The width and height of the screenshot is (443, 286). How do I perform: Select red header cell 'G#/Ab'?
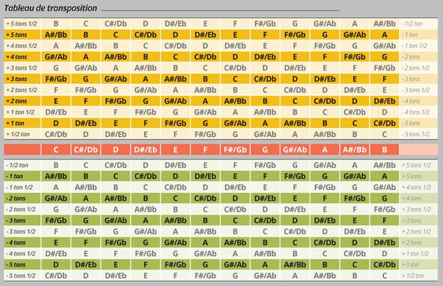click(x=295, y=150)
